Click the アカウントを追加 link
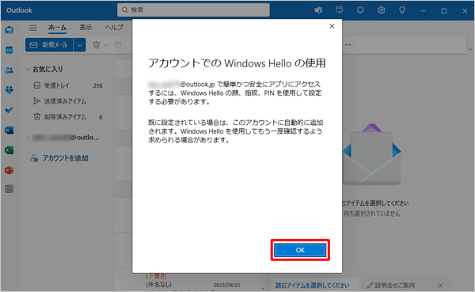 (x=59, y=158)
